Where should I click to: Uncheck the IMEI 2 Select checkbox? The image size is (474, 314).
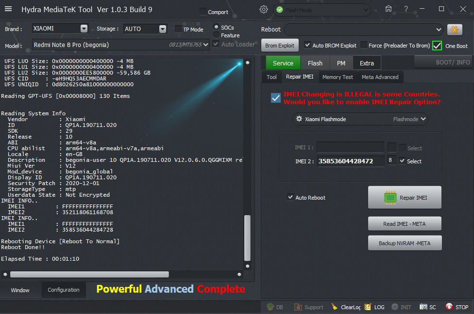(x=402, y=161)
